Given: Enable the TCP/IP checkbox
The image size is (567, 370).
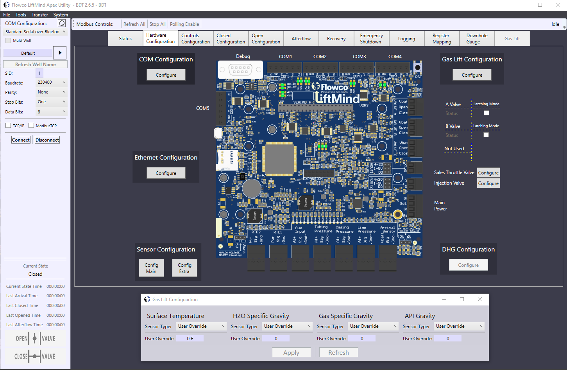Looking at the screenshot, I should point(8,126).
